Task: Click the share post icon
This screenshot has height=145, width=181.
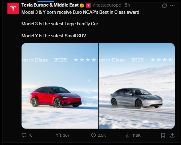Action: point(172,135)
